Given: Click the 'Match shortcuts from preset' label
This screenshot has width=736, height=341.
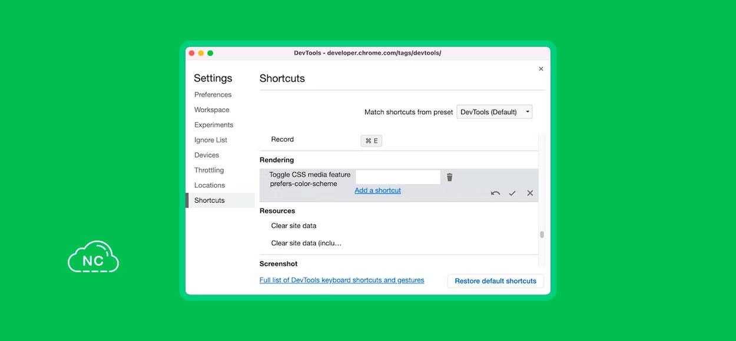Looking at the screenshot, I should click(409, 112).
